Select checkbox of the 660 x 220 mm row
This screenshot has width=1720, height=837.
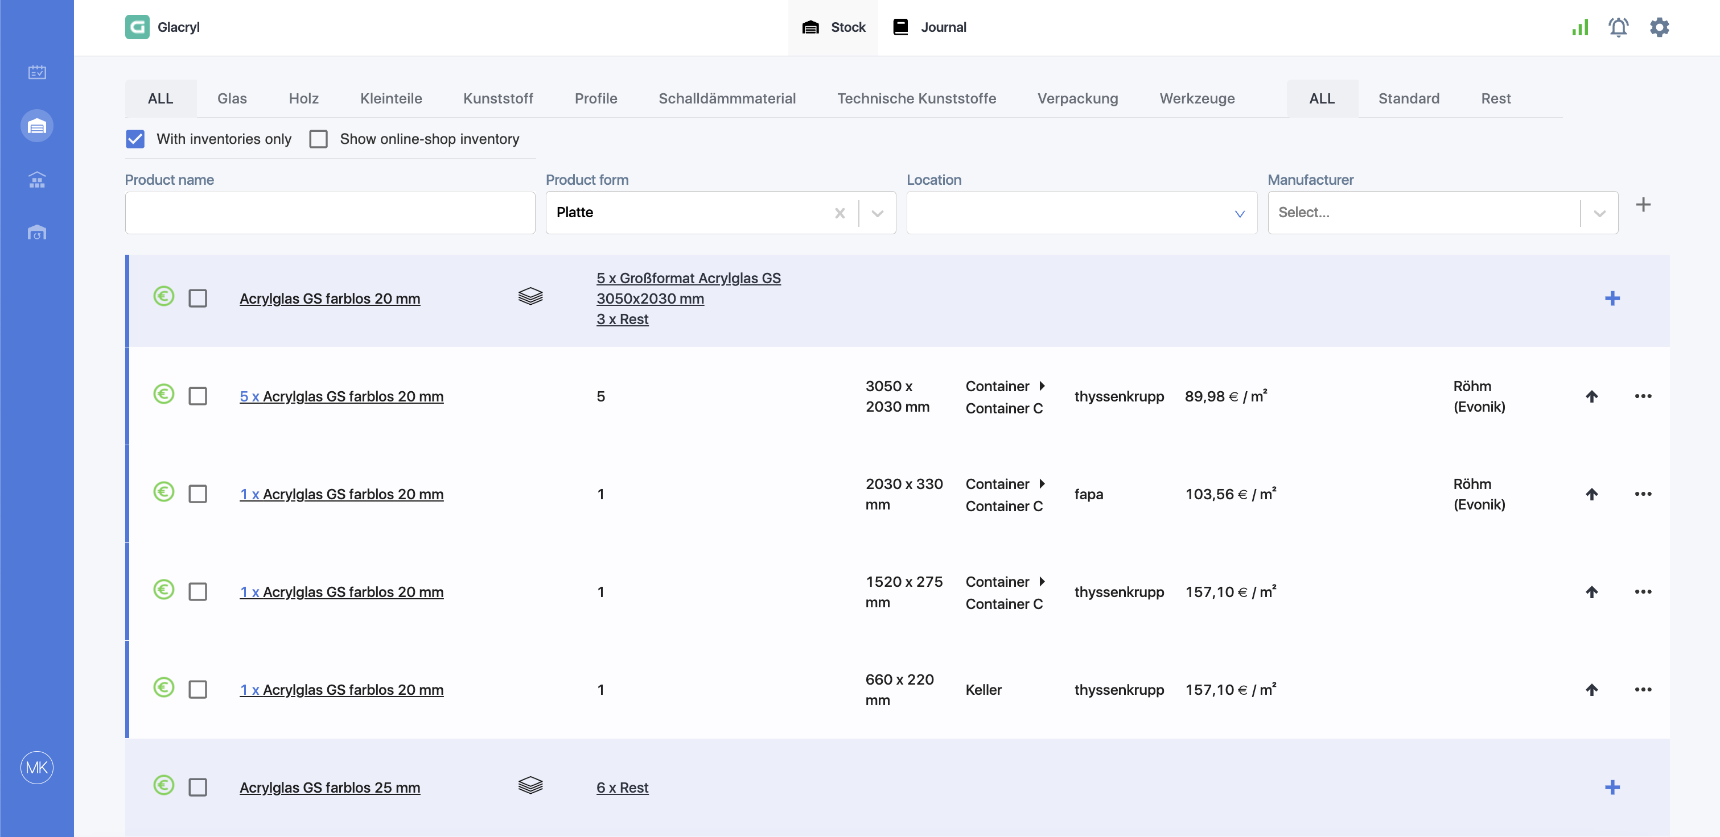pyautogui.click(x=197, y=690)
